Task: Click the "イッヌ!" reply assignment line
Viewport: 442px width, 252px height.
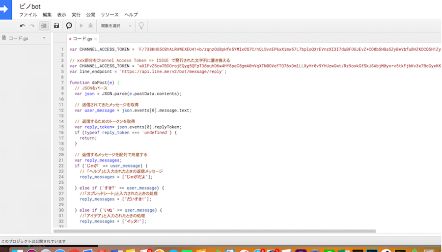Action: coord(113,221)
